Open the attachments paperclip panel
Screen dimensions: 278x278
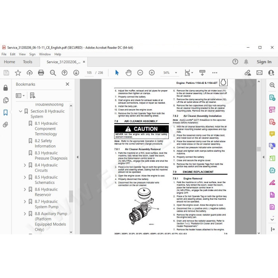coord(6,125)
